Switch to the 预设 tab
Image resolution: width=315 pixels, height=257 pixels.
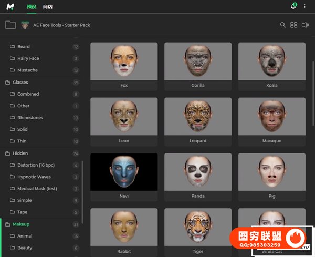click(x=31, y=7)
